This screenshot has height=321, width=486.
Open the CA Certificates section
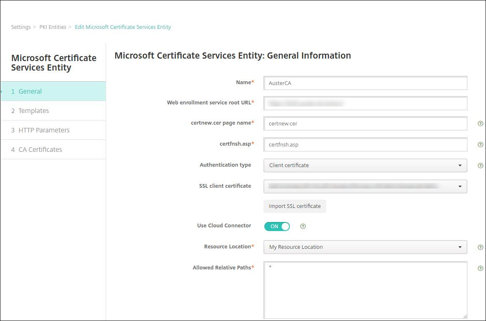pyautogui.click(x=53, y=149)
